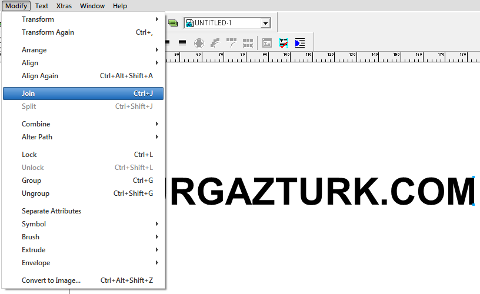
Task: Choose Align Again
Action: [84, 76]
